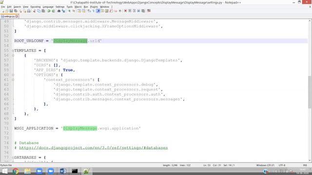Open the Windows Start button
Image resolution: width=312 pixels, height=175 pixels.
click(x=4, y=171)
